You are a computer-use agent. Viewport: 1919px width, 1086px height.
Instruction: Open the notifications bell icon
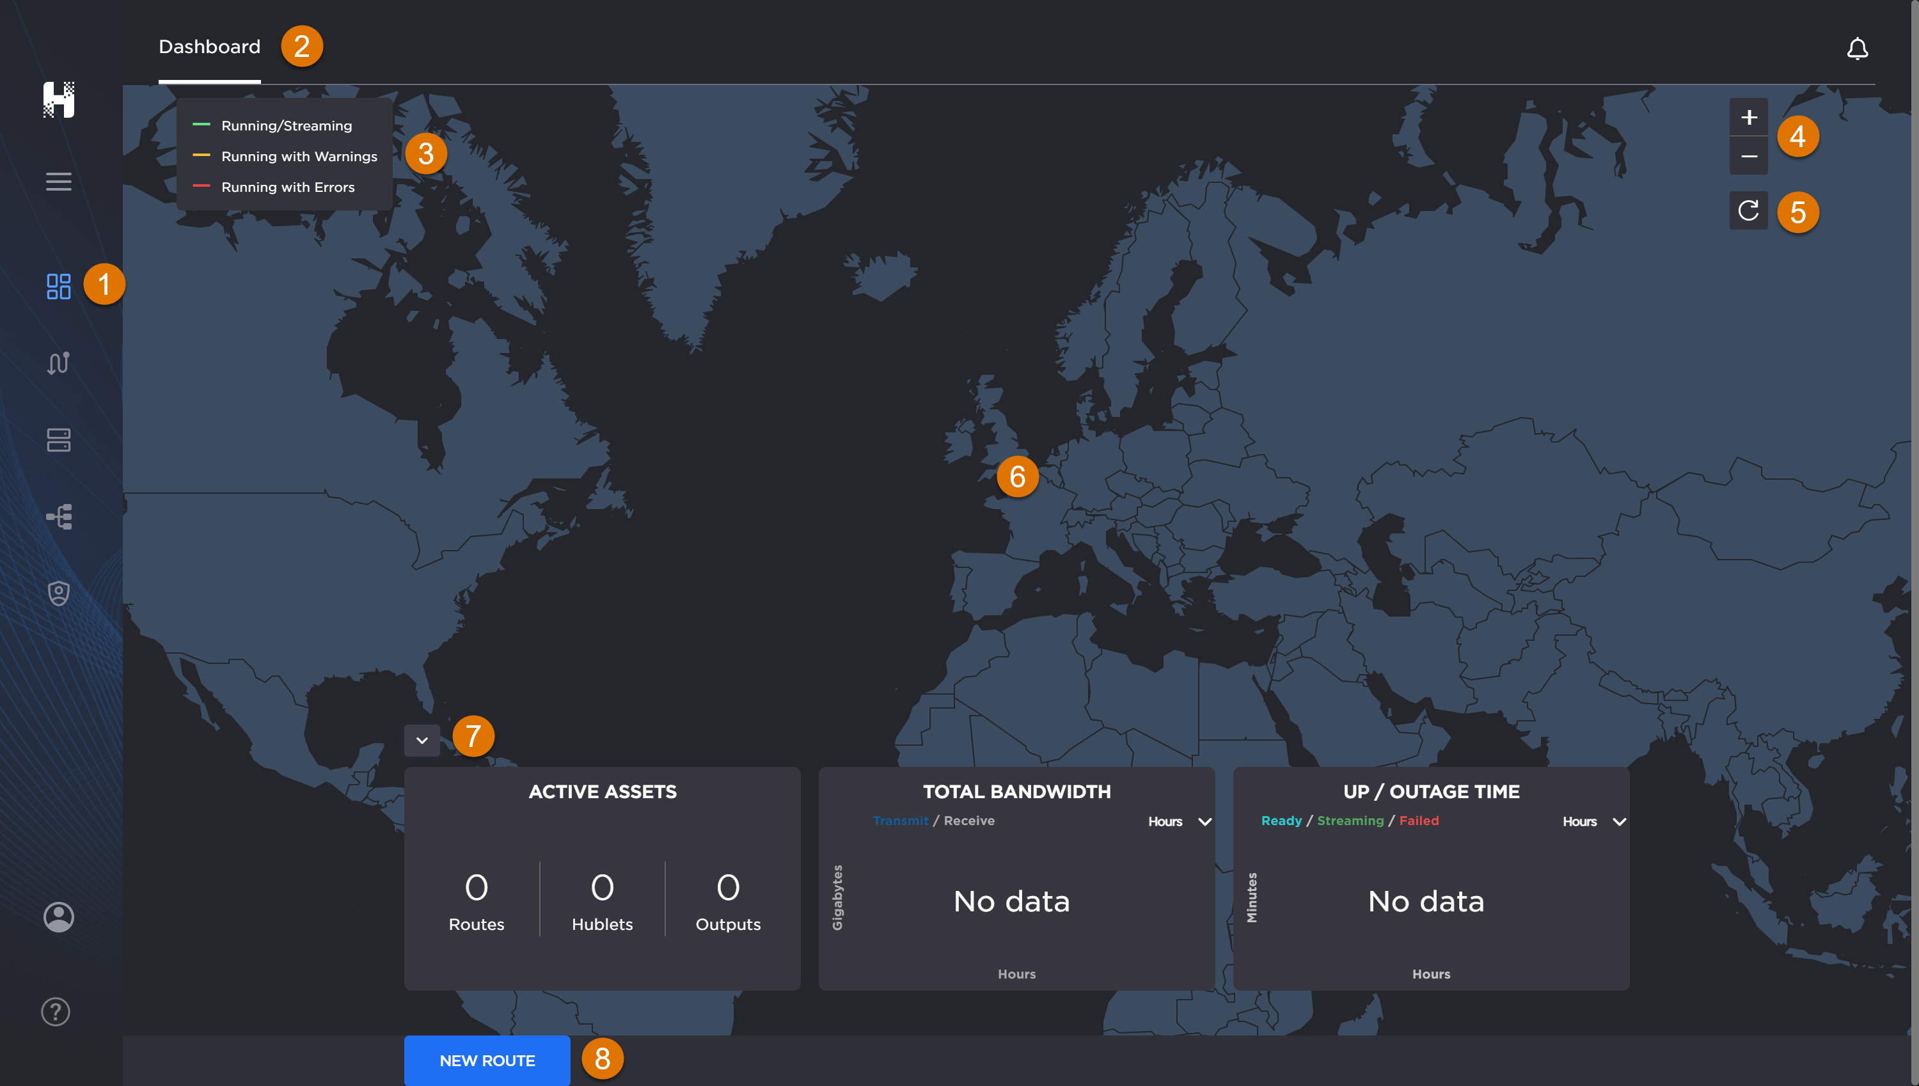click(x=1857, y=49)
